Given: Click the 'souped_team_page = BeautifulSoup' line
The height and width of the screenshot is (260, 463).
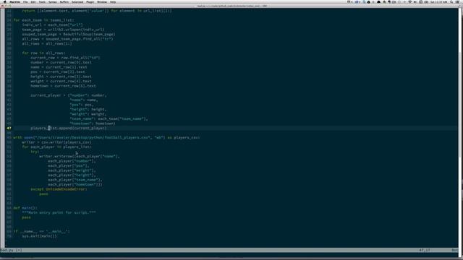Looking at the screenshot, I should 69,34.
